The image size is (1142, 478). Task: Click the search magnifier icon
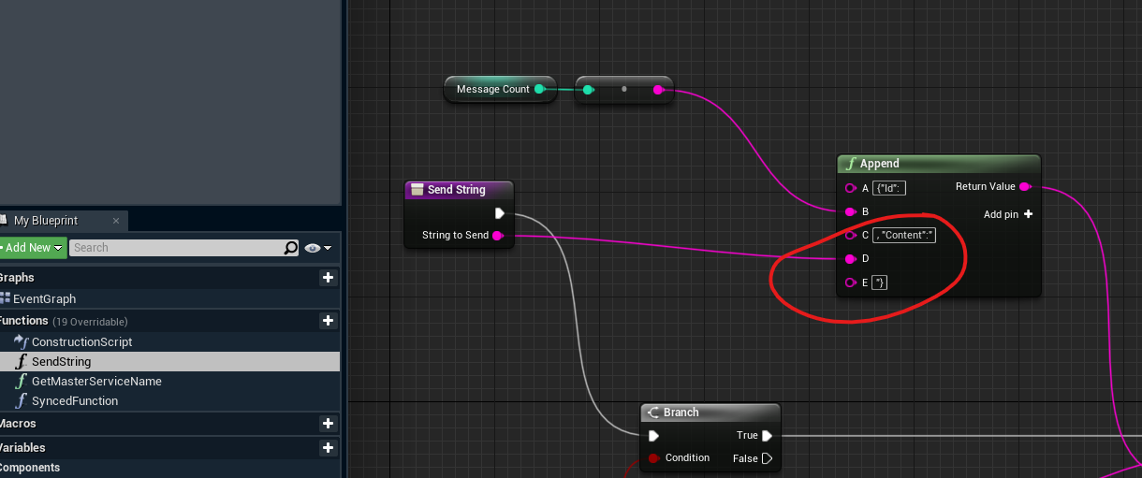click(291, 248)
